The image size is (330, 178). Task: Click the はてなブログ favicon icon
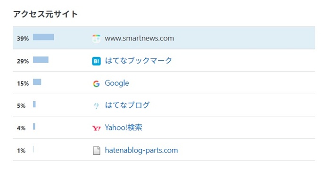coord(96,105)
